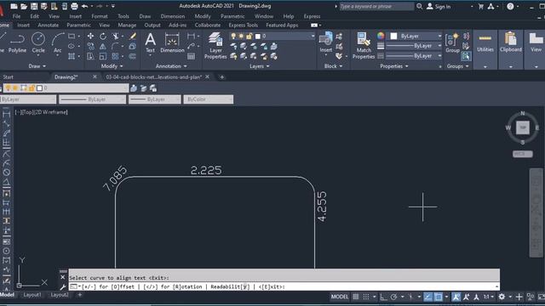Add a new drawing tab with plus button

pos(221,77)
